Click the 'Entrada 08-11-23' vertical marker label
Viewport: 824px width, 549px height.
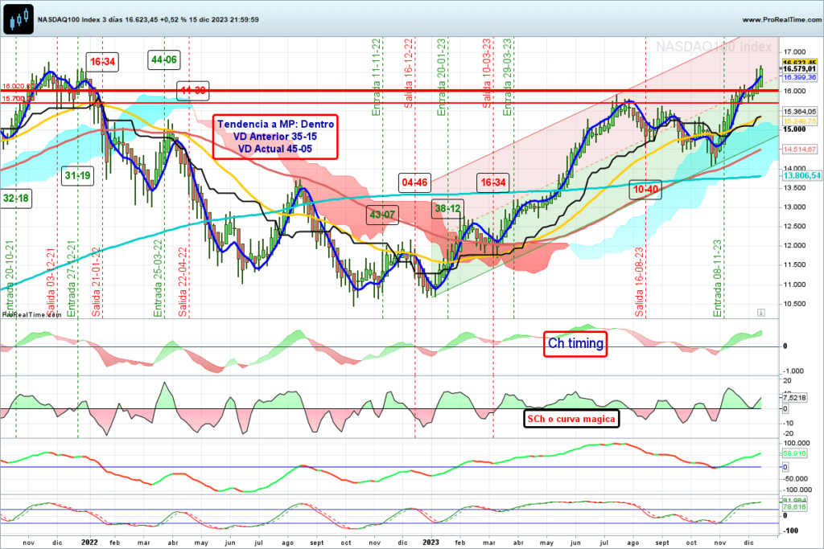(x=717, y=278)
